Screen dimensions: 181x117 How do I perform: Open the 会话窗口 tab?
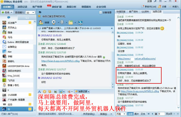[8, 7]
